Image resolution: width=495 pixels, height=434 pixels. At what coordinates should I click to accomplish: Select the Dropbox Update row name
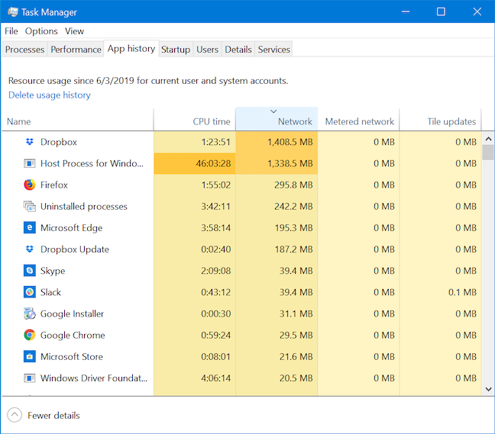tap(75, 249)
